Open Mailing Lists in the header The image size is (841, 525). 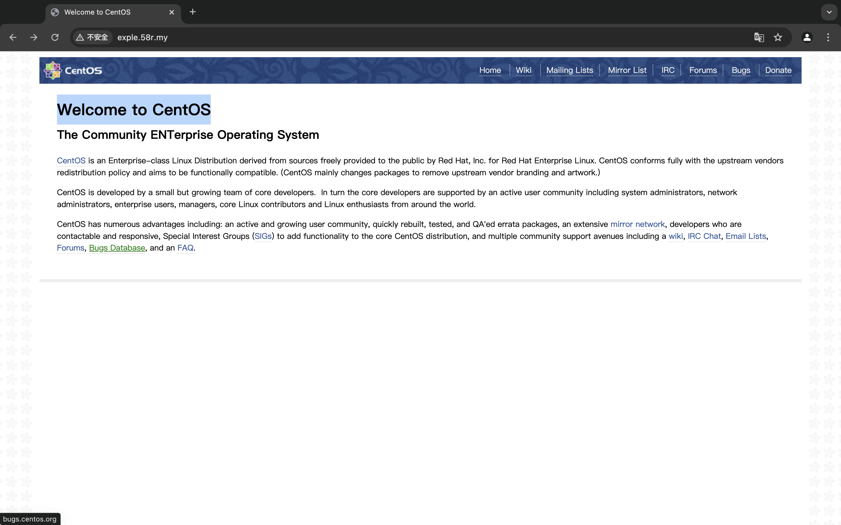(x=570, y=70)
